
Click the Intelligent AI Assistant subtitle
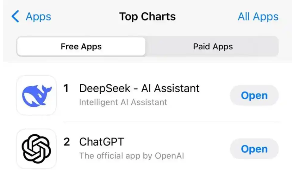point(123,102)
